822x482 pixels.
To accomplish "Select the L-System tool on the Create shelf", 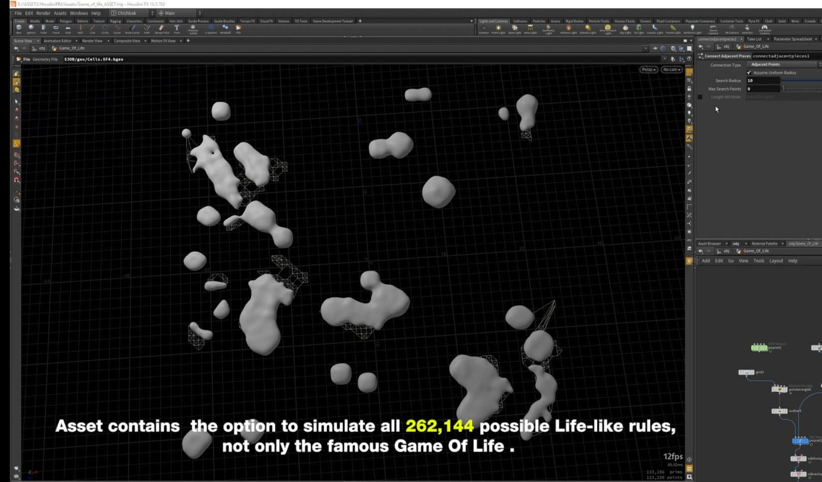I will (211, 29).
